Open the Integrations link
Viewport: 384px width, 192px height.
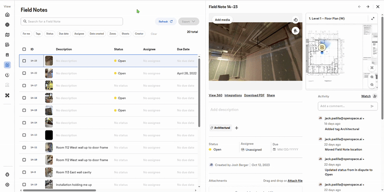(x=233, y=95)
